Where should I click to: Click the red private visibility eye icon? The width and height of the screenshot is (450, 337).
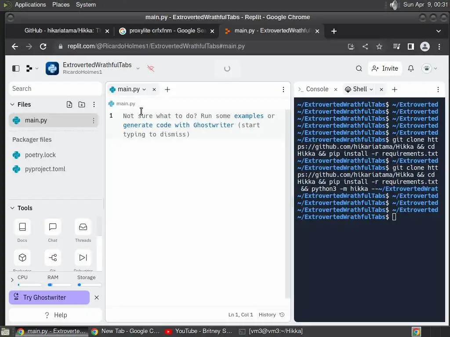point(151,68)
